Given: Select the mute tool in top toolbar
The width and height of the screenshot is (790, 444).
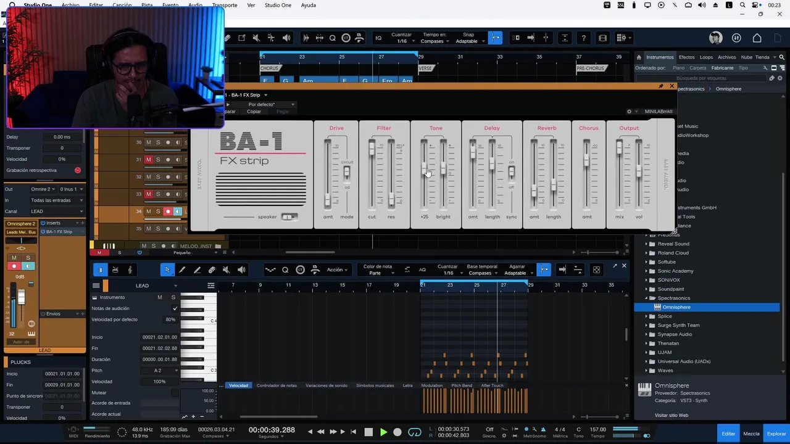Looking at the screenshot, I should click(x=256, y=38).
